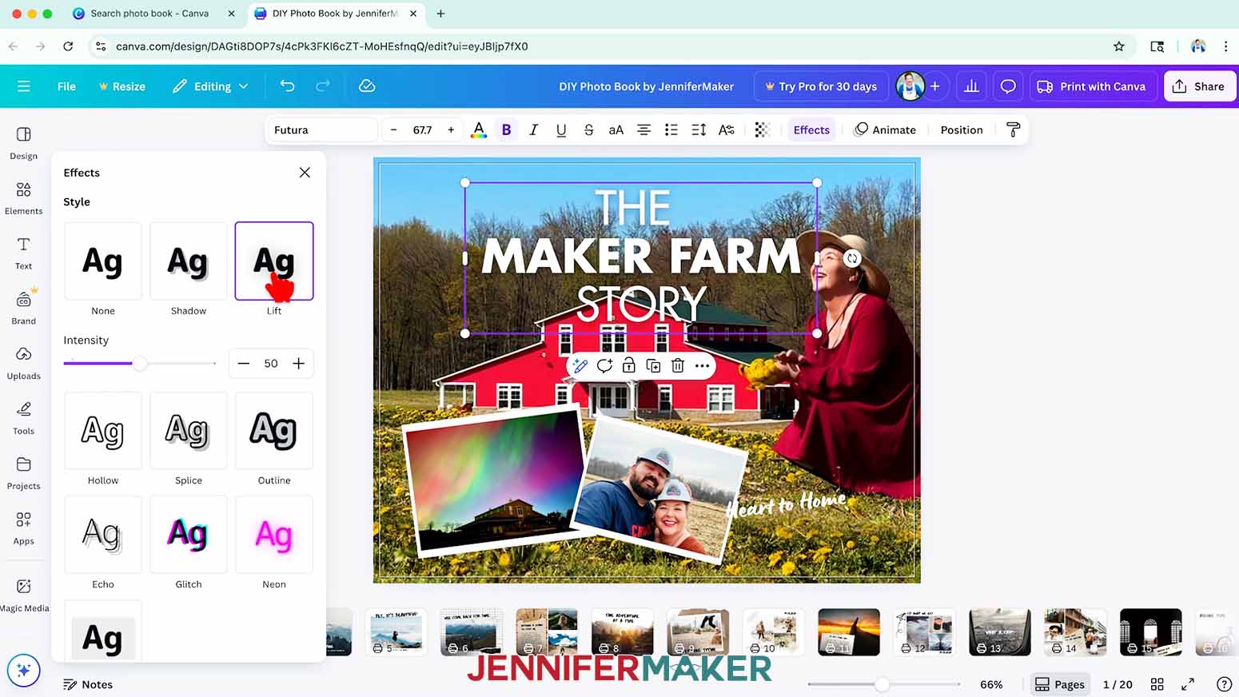Click the Undo arrow
This screenshot has width=1239, height=697.
288,86
